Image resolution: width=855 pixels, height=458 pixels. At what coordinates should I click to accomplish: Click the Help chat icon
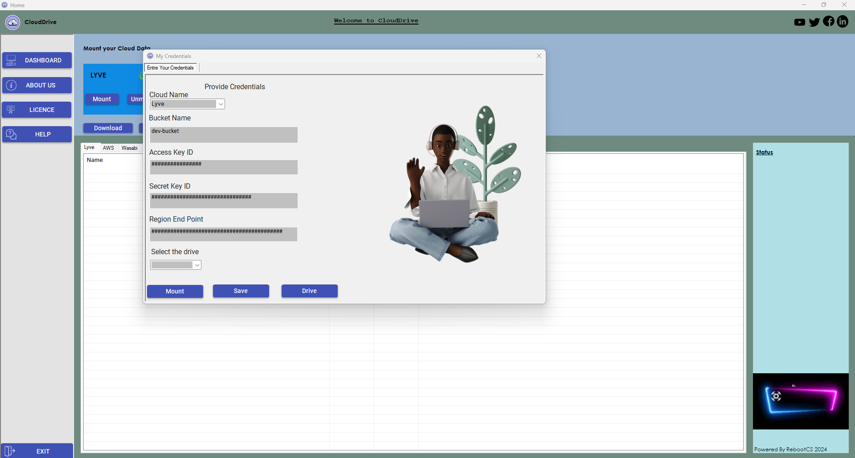11,134
